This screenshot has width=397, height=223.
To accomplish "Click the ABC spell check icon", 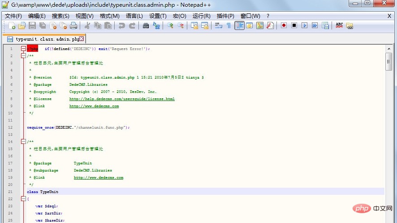I will [339, 25].
